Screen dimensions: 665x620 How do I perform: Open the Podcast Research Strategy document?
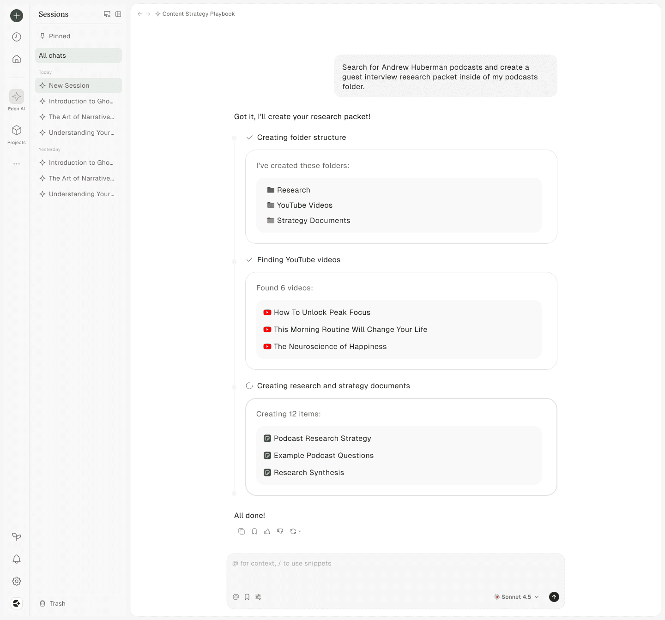(x=317, y=439)
